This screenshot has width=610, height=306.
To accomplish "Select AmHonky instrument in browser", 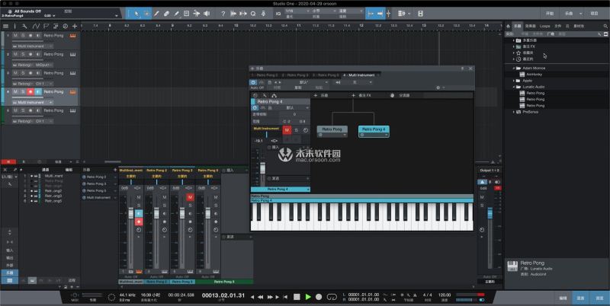I will pos(535,75).
